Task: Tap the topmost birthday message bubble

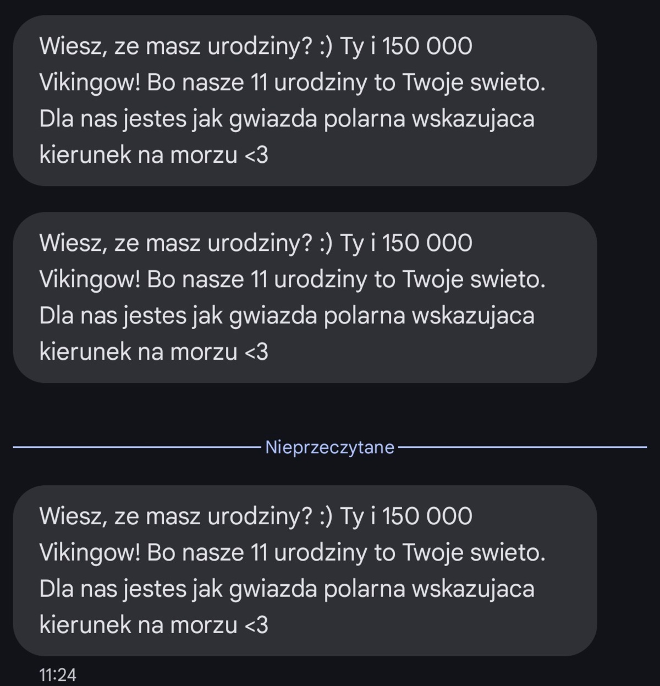Action: pyautogui.click(x=305, y=101)
